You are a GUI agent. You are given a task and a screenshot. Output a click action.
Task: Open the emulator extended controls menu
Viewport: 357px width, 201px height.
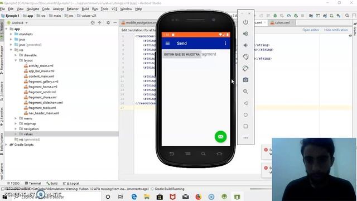[245, 138]
